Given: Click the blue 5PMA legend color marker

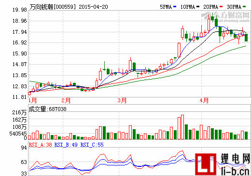Looking at the screenshot, I should pyautogui.click(x=175, y=7).
